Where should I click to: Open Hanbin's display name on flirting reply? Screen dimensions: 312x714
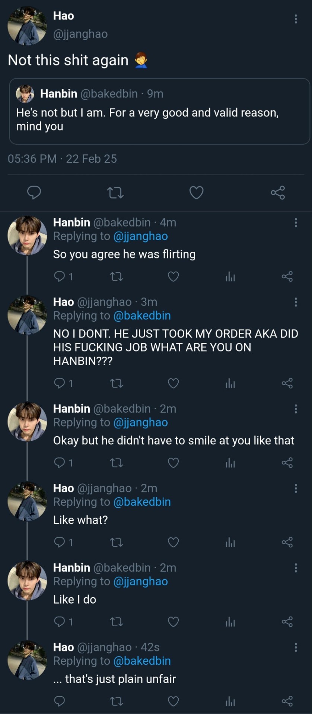coord(71,222)
